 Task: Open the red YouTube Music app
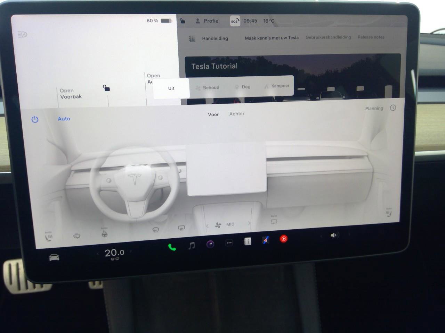pos(284,239)
